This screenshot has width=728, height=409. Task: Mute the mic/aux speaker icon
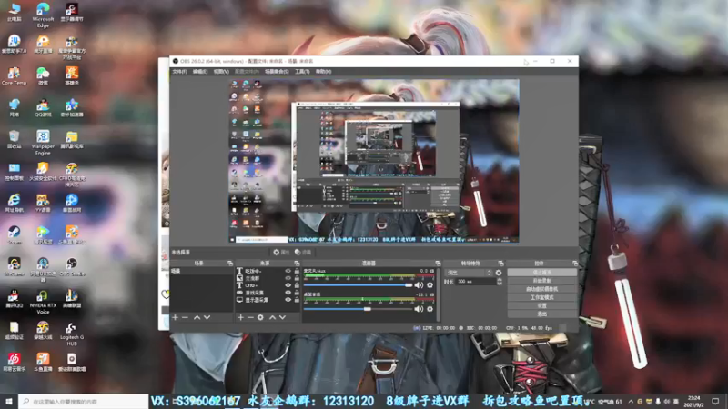point(420,285)
